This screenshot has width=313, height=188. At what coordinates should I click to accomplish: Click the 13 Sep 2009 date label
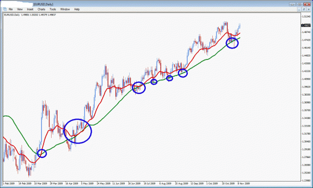point(197,183)
